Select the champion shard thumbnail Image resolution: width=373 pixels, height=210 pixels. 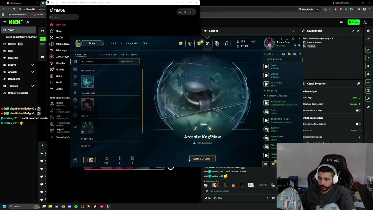[87, 104]
